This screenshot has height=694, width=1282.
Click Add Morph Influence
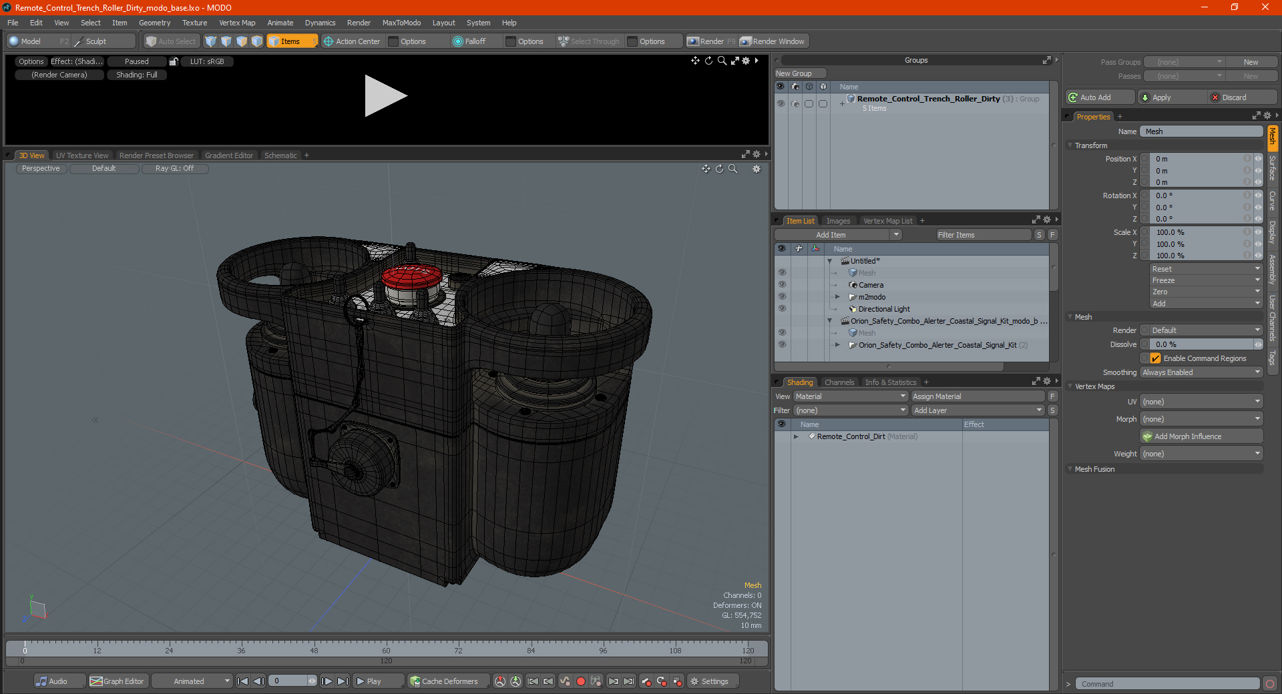click(x=1201, y=436)
